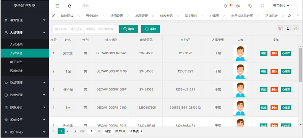This screenshot has height=138, width=303.
Task: Open the vertical three-dot more menu
Action: pos(296,6)
